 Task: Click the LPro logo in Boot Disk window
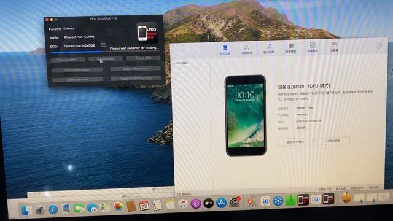(x=147, y=33)
